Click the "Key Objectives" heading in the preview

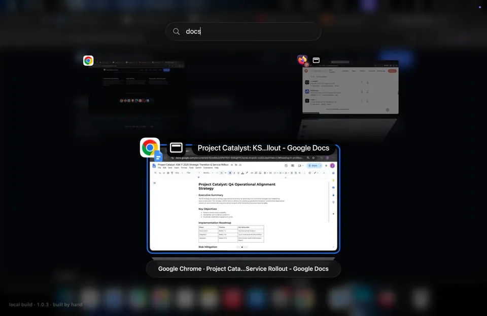[208, 209]
